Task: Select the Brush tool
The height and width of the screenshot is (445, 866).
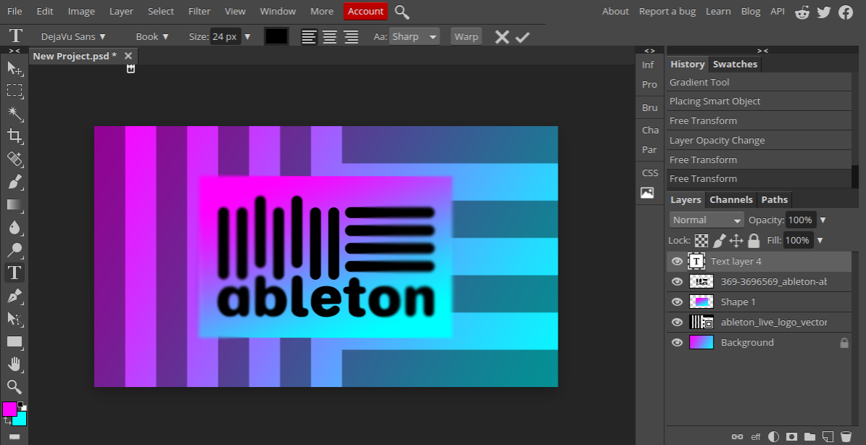Action: (15, 182)
